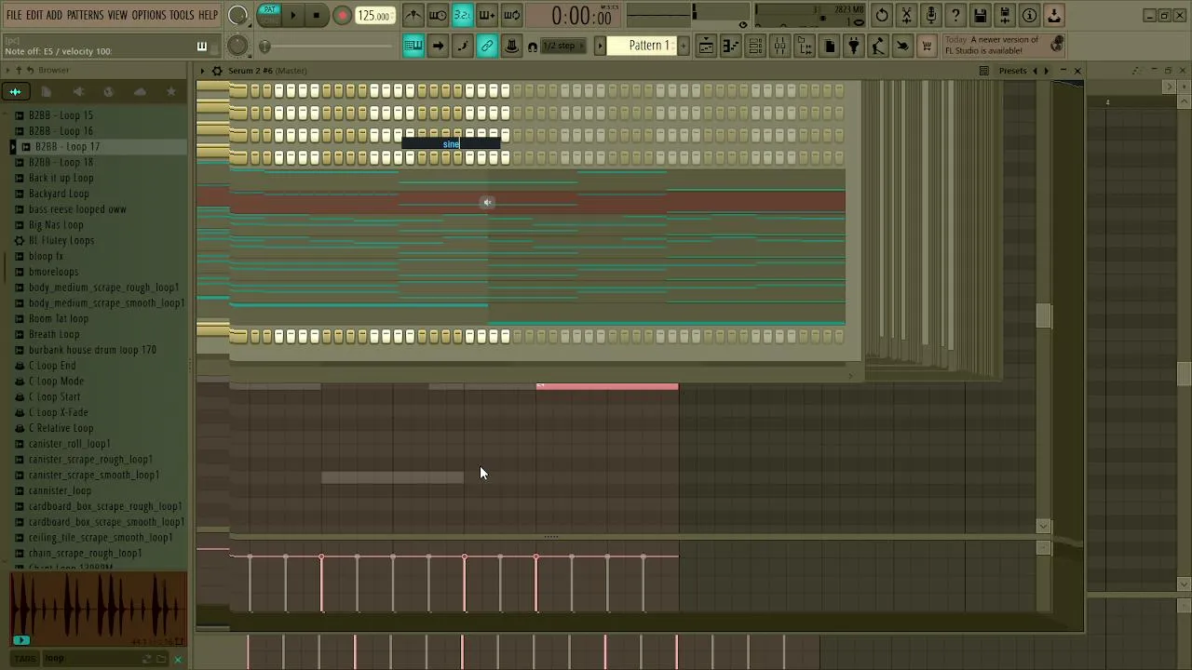Open the tempo tapper icon
This screenshot has width=1192, height=670.
click(x=877, y=46)
